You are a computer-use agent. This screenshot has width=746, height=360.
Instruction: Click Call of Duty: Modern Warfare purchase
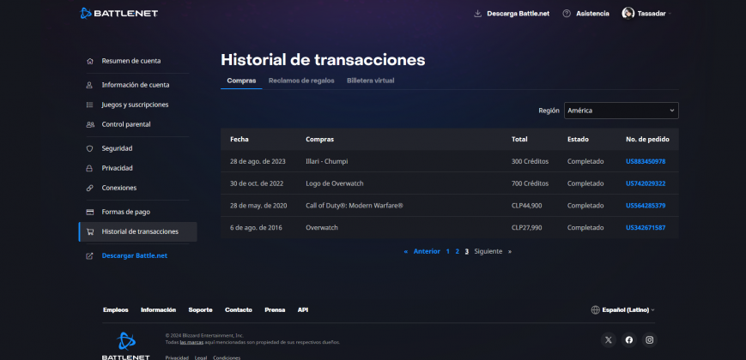[x=355, y=206]
